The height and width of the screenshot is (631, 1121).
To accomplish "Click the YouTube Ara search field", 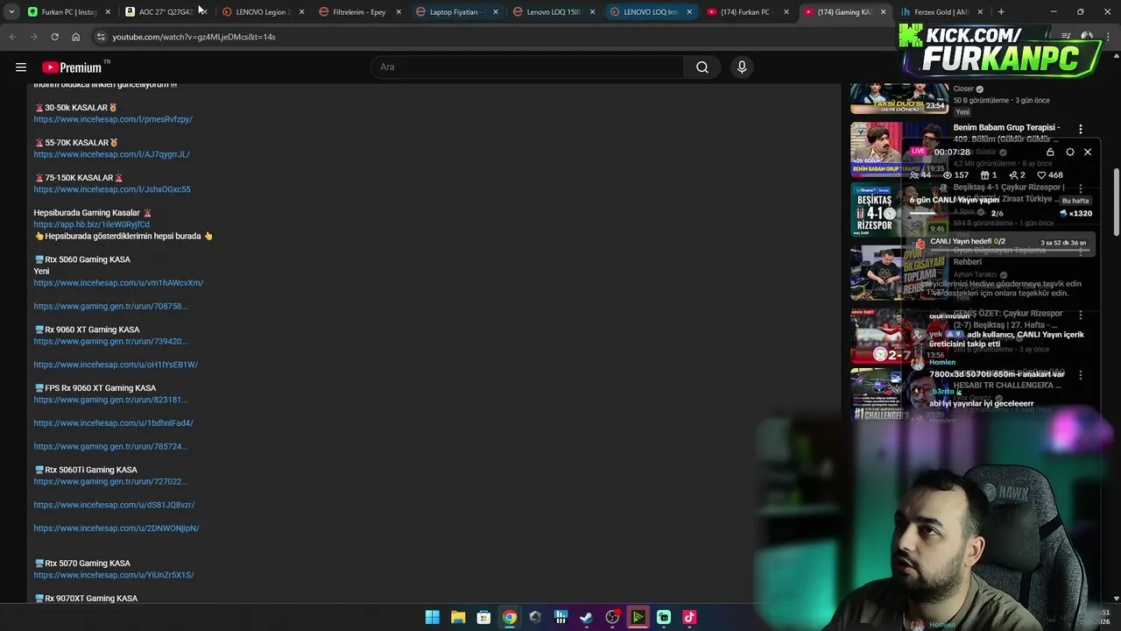I will [x=529, y=67].
